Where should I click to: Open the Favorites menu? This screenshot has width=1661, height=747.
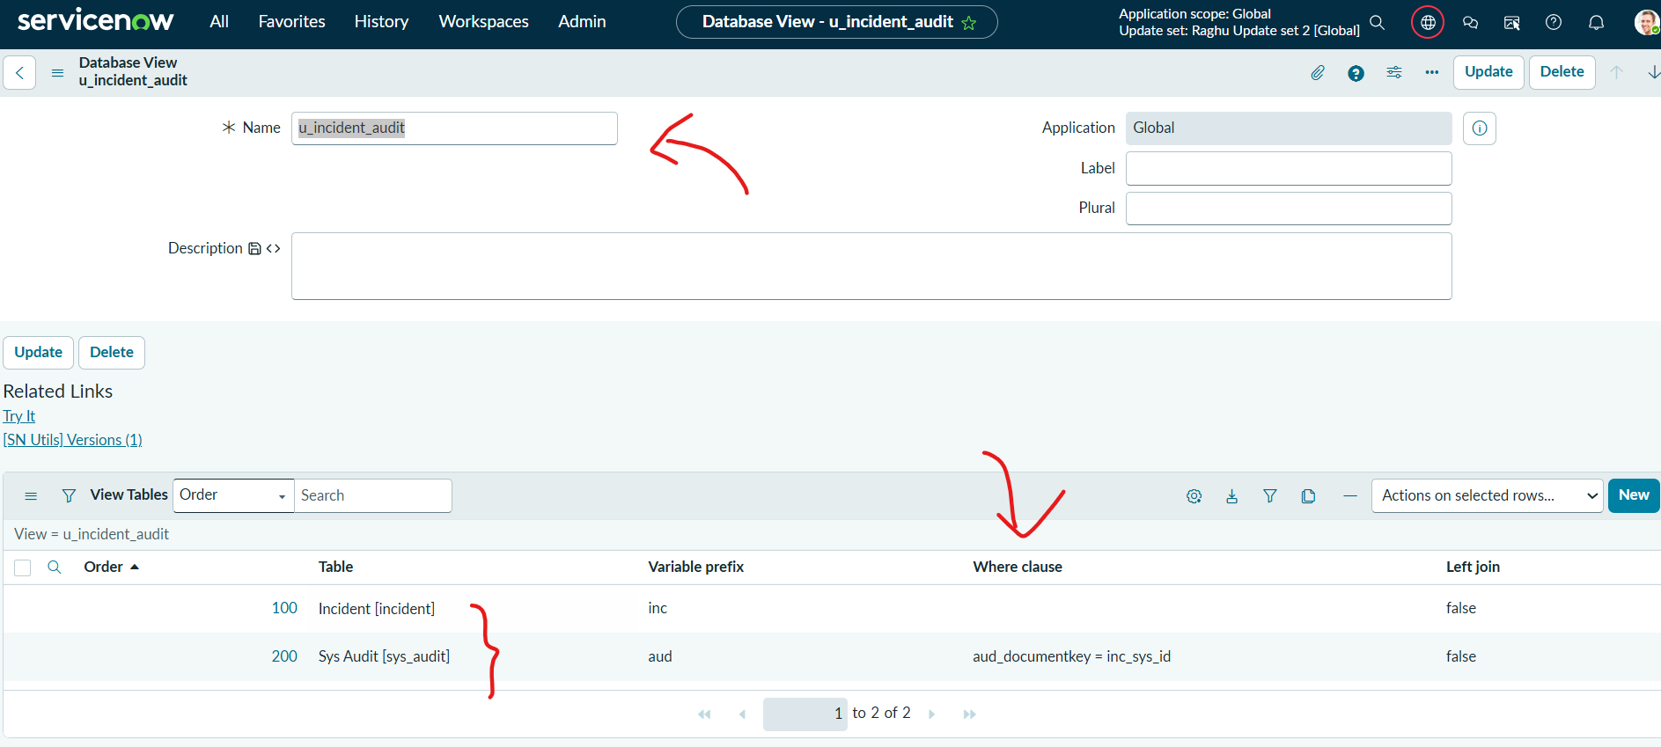tap(291, 22)
